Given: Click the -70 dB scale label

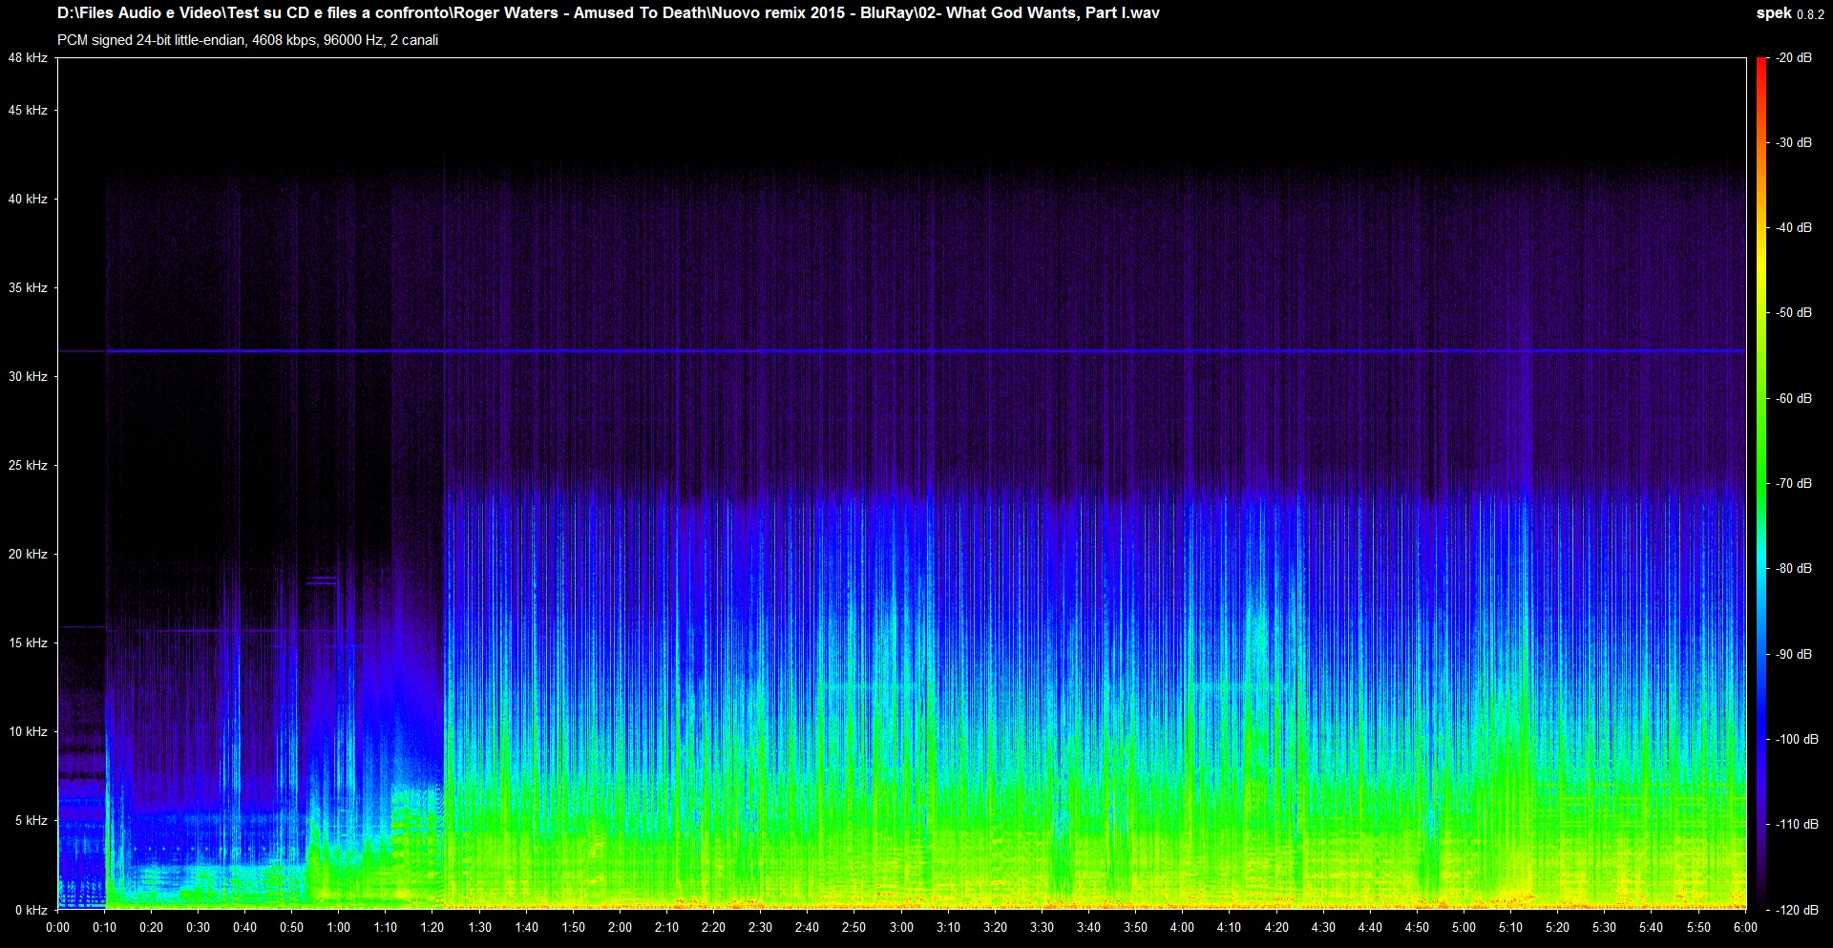Looking at the screenshot, I should [1792, 484].
